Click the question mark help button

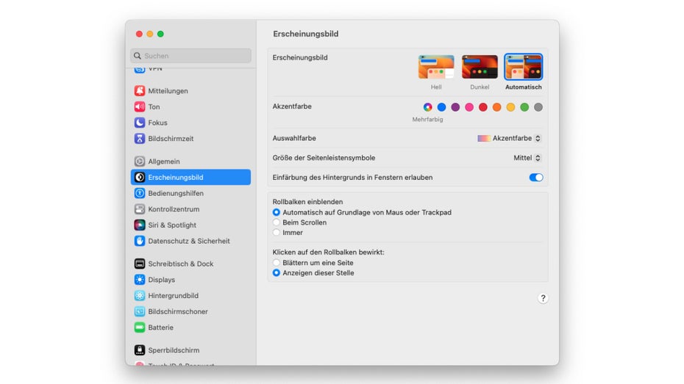click(543, 298)
